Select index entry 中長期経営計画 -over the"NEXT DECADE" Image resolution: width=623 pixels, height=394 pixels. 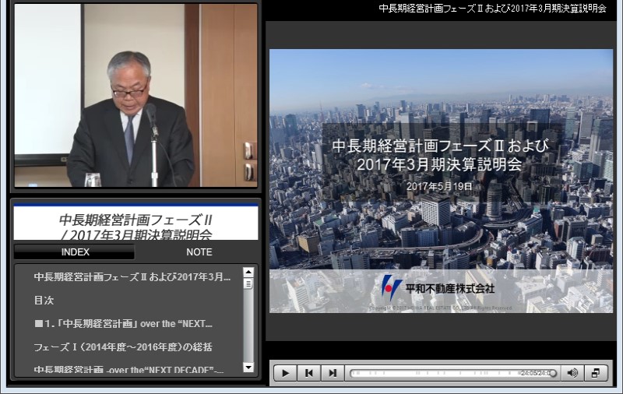point(128,370)
